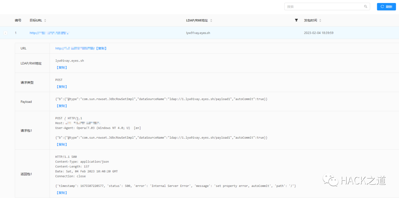Viewport: 399px width, 198px height.
Task: Click the Content-Type: application/json line
Action: click(x=82, y=161)
